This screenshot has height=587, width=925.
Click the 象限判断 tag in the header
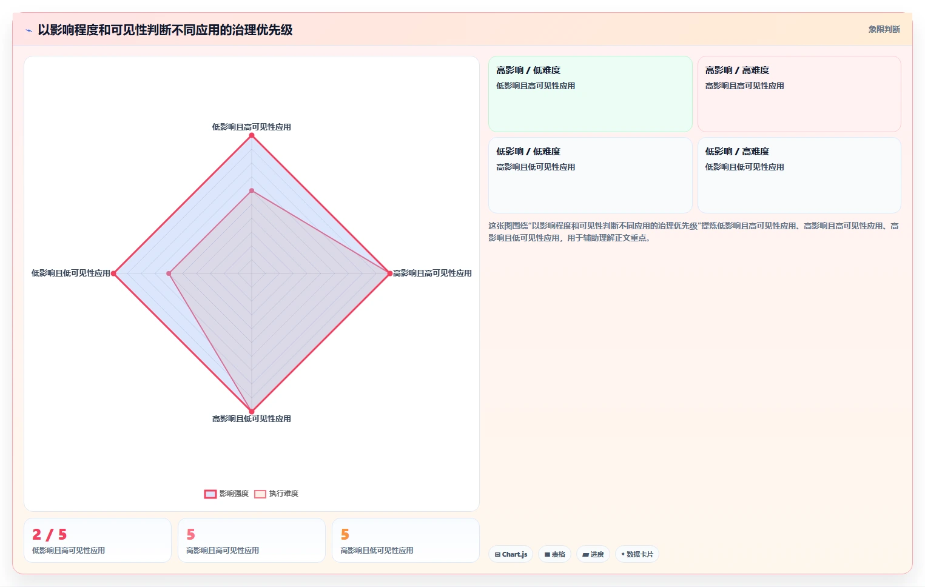tap(884, 29)
